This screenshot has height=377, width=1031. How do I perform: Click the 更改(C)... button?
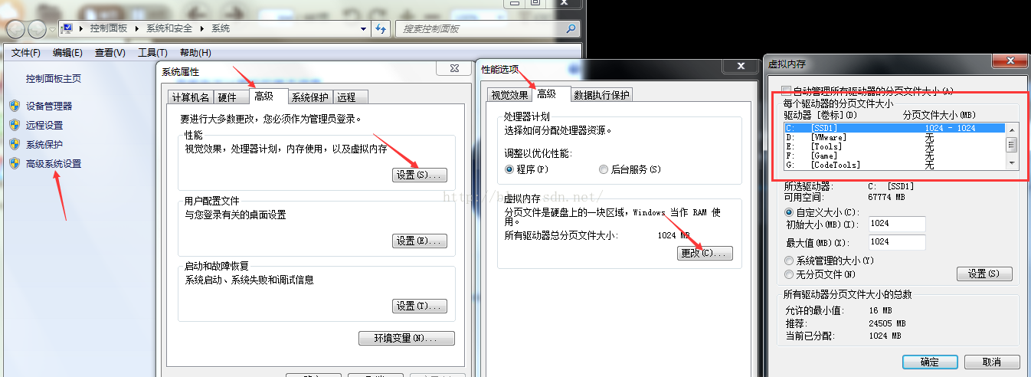[x=705, y=253]
